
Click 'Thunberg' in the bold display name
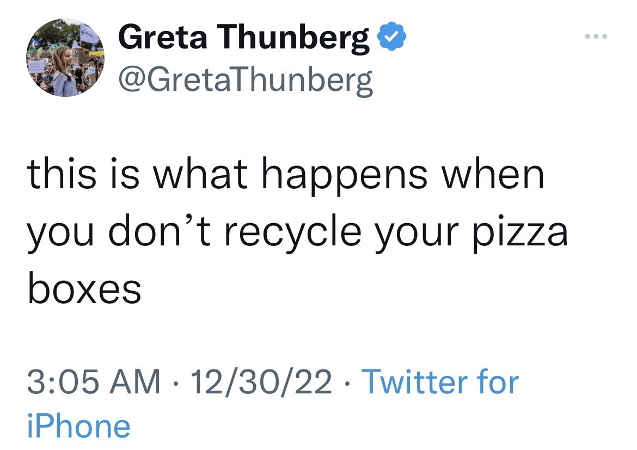coord(293,38)
